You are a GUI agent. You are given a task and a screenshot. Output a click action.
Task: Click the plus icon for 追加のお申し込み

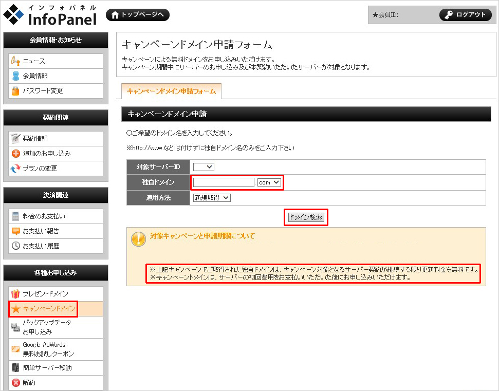[x=15, y=154]
